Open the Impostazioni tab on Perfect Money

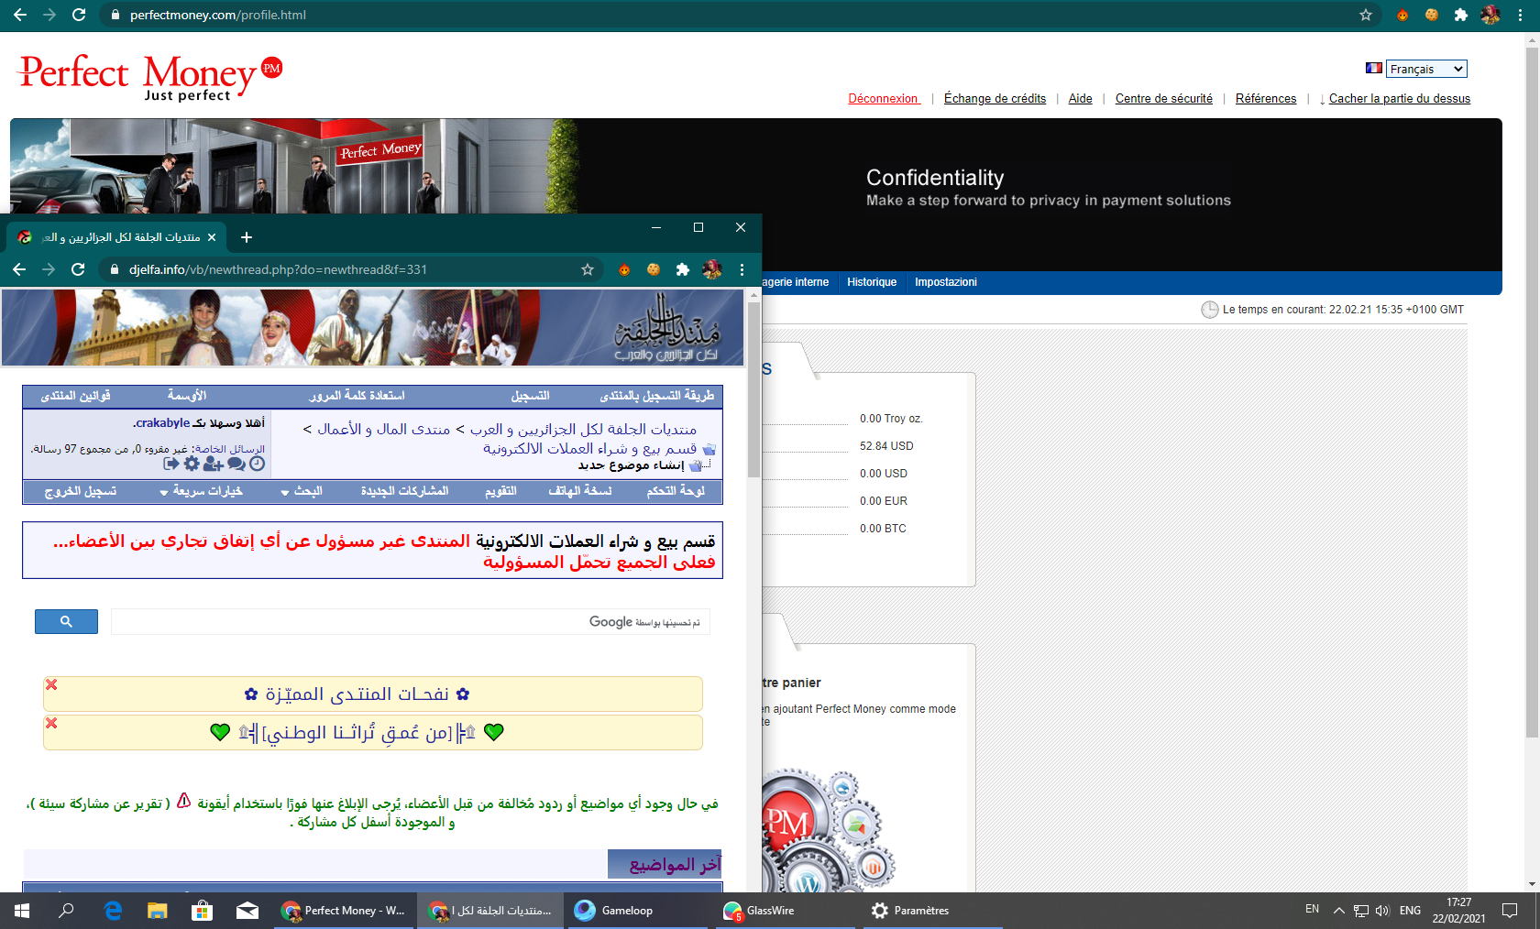coord(946,282)
